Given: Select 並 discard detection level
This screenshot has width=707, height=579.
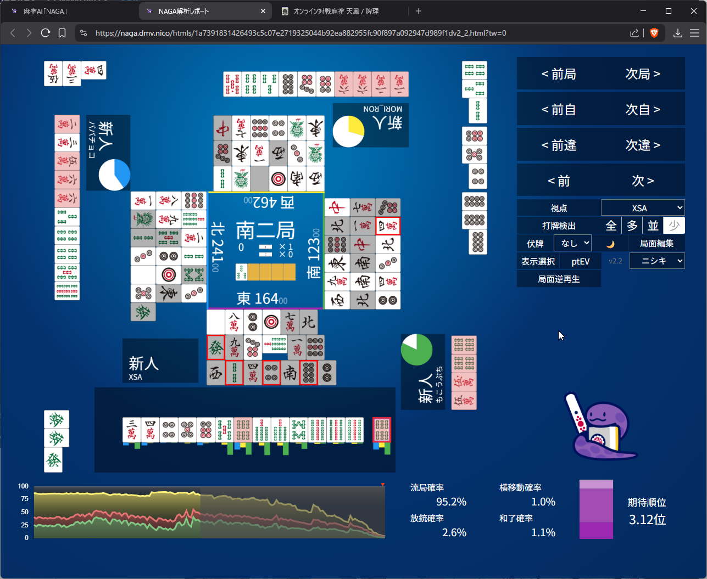Looking at the screenshot, I should [x=653, y=226].
